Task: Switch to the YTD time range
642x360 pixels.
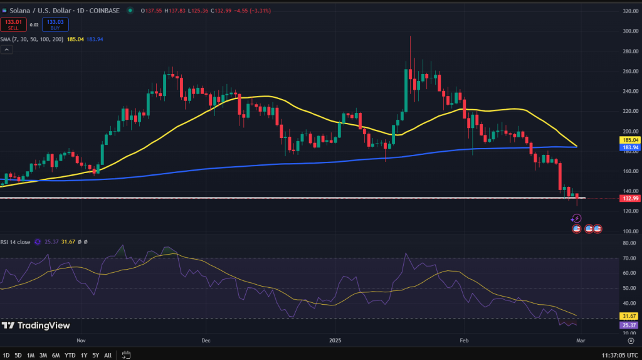Action: [x=70, y=355]
